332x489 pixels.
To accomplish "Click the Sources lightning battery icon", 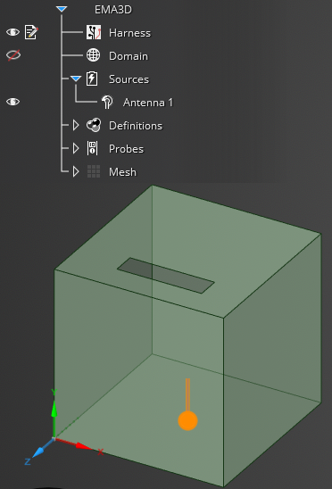I will (x=92, y=79).
